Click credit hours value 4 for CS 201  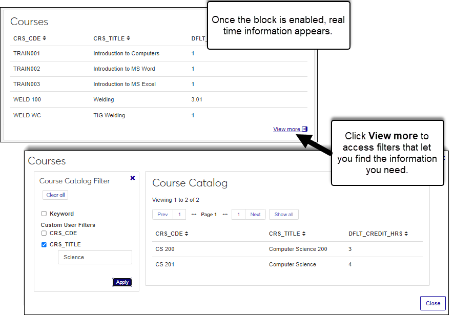point(350,264)
